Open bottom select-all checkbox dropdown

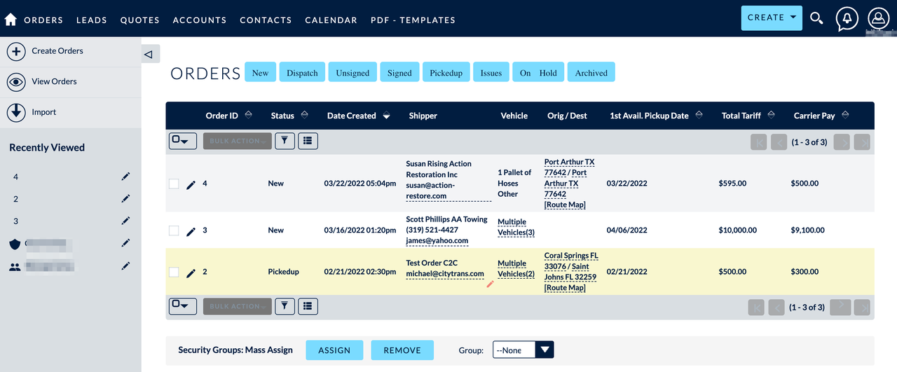click(x=183, y=306)
